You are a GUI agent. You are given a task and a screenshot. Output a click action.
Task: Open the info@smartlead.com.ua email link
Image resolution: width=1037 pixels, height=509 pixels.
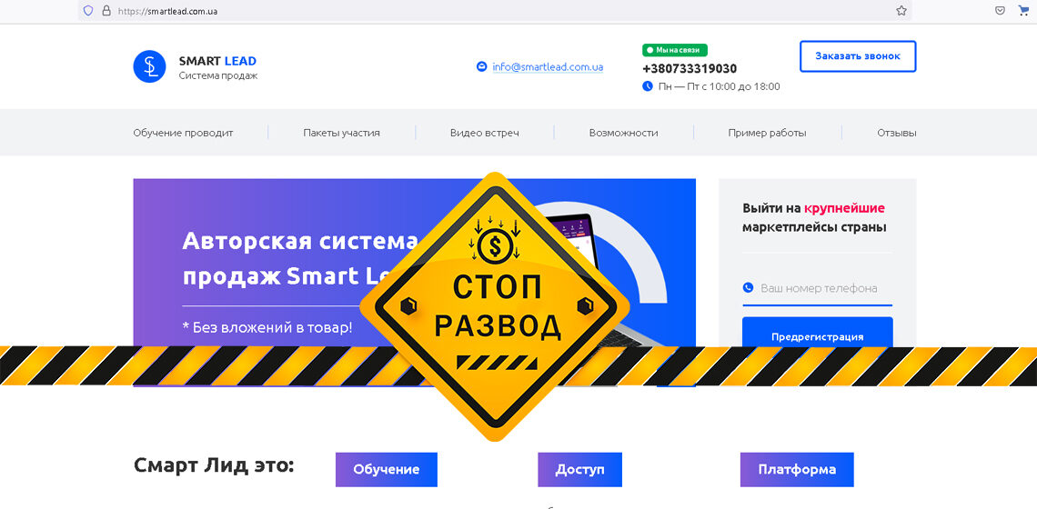click(548, 66)
